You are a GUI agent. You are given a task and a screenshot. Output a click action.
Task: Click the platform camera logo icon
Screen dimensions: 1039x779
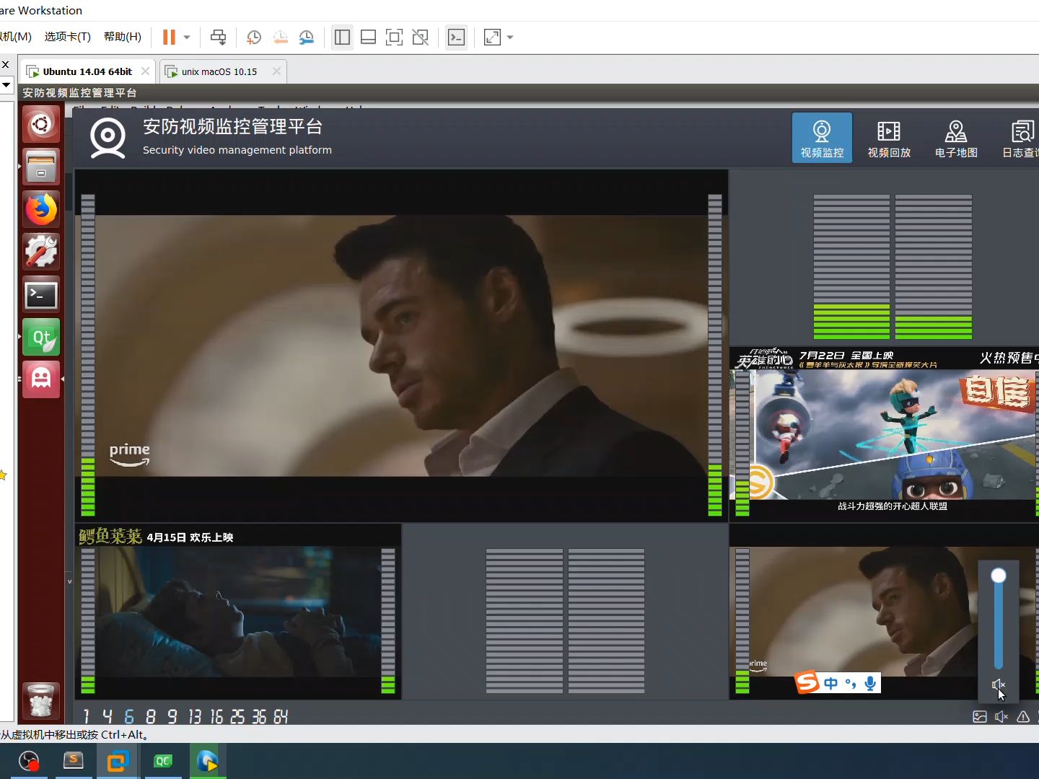coord(108,138)
